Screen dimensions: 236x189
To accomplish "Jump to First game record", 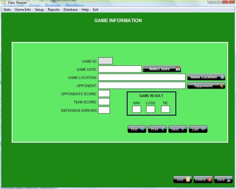I will point(137,129).
